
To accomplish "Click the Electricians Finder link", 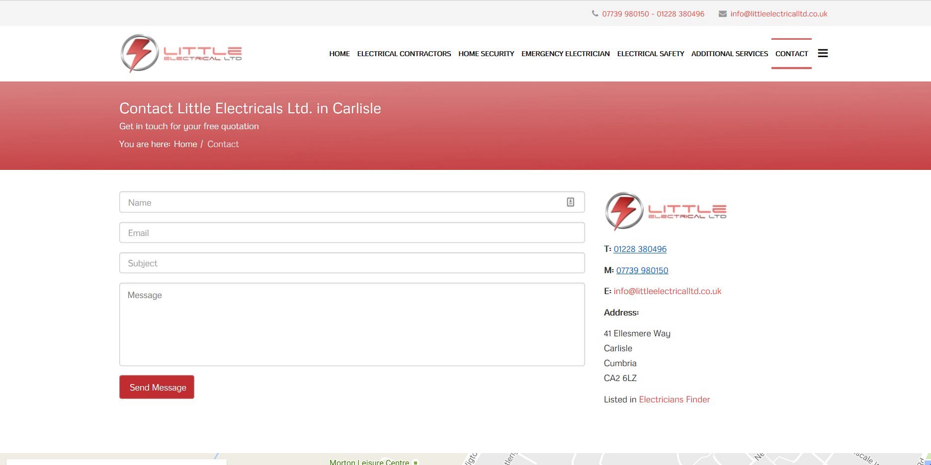I will (x=674, y=399).
